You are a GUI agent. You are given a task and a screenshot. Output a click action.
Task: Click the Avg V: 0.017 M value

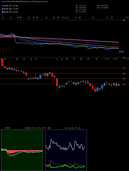[102, 5]
